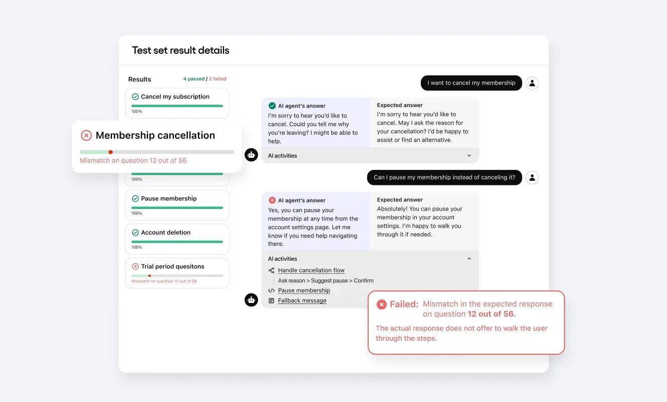Click the 2 failed filter text
Viewport: 667px width, 402px height.
[x=217, y=79]
